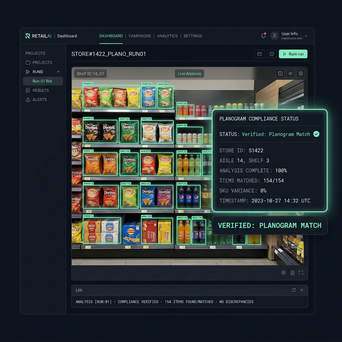
Task: Open the notifications bell
Action: click(264, 36)
